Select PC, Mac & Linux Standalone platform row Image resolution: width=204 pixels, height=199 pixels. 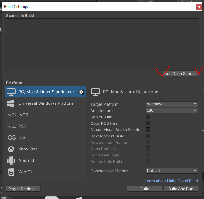pyautogui.click(x=46, y=92)
